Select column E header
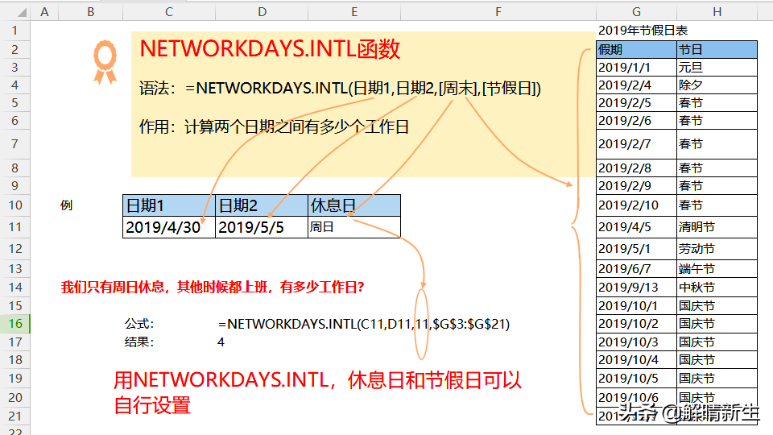 point(354,12)
